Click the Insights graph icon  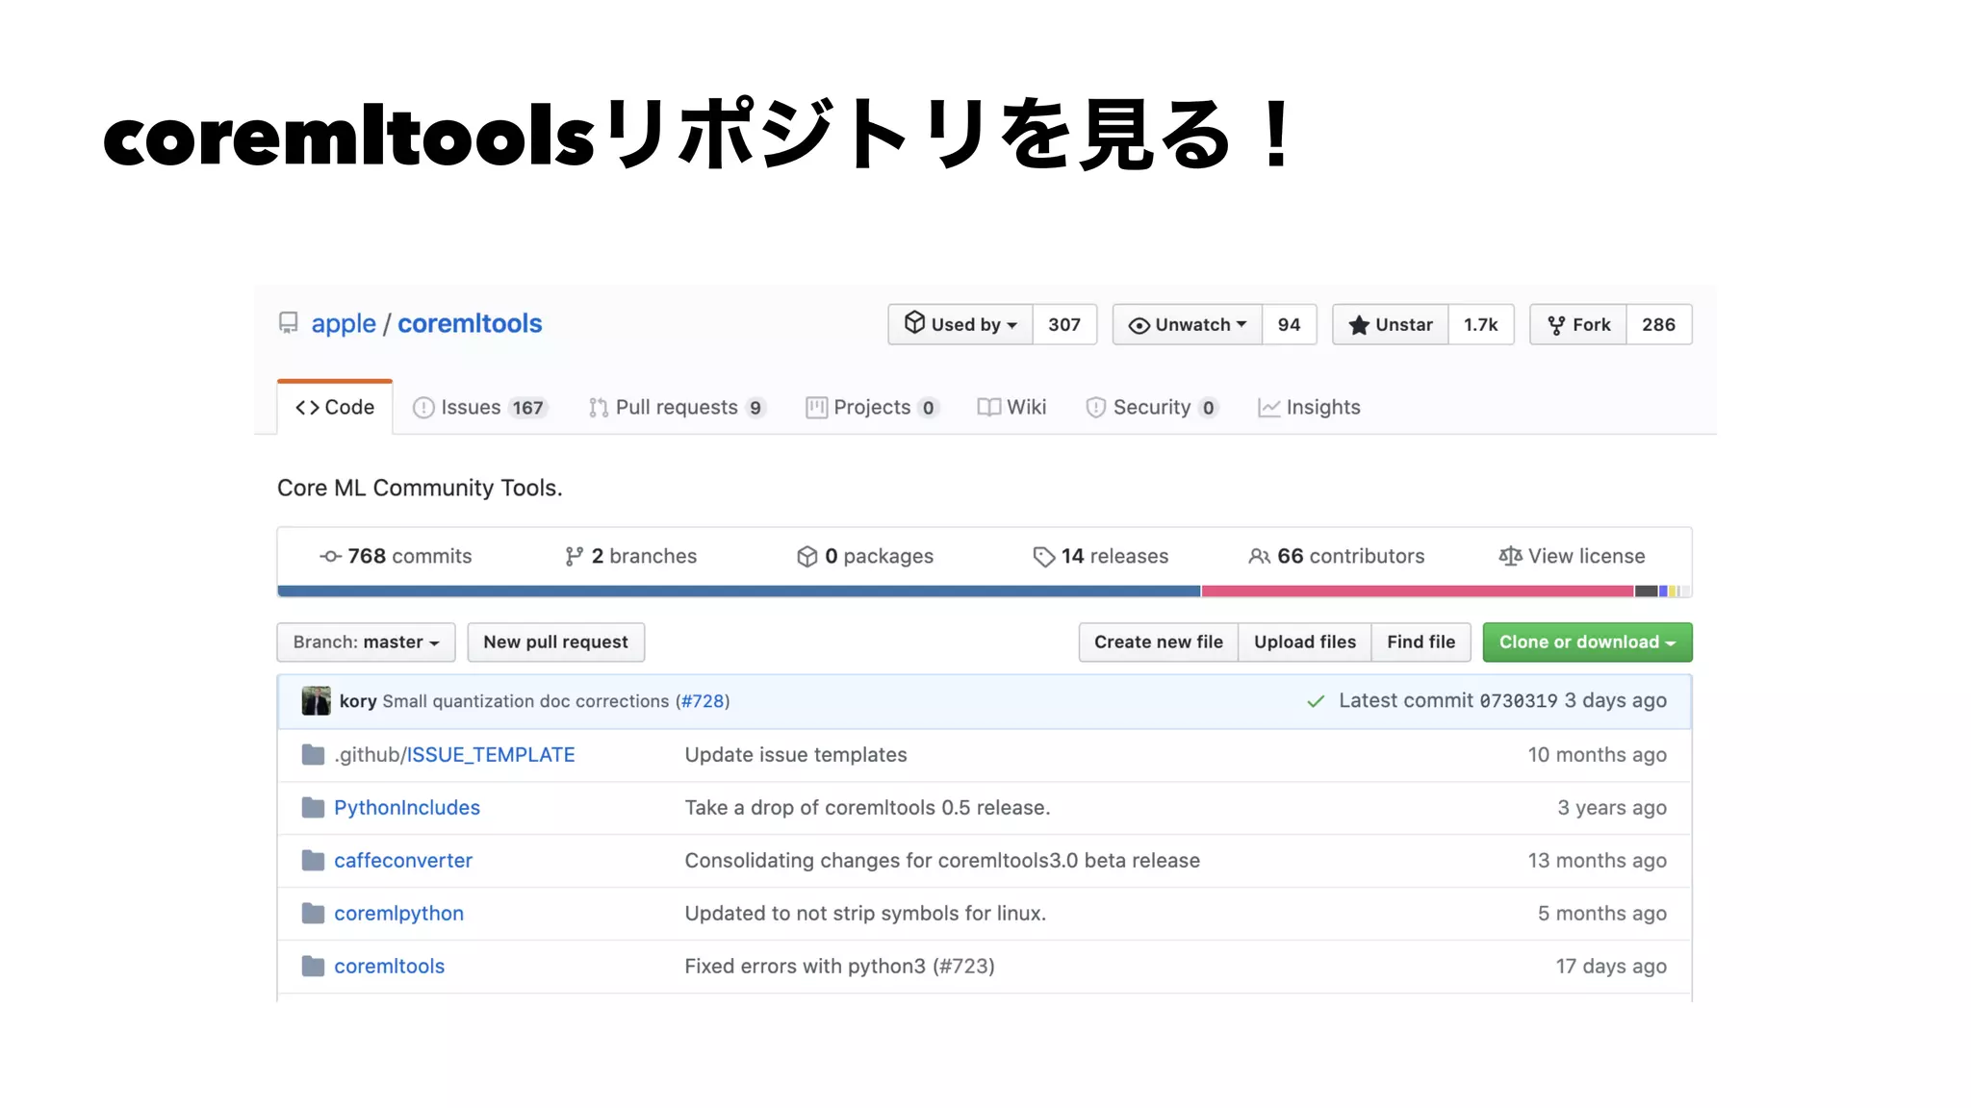coord(1269,408)
